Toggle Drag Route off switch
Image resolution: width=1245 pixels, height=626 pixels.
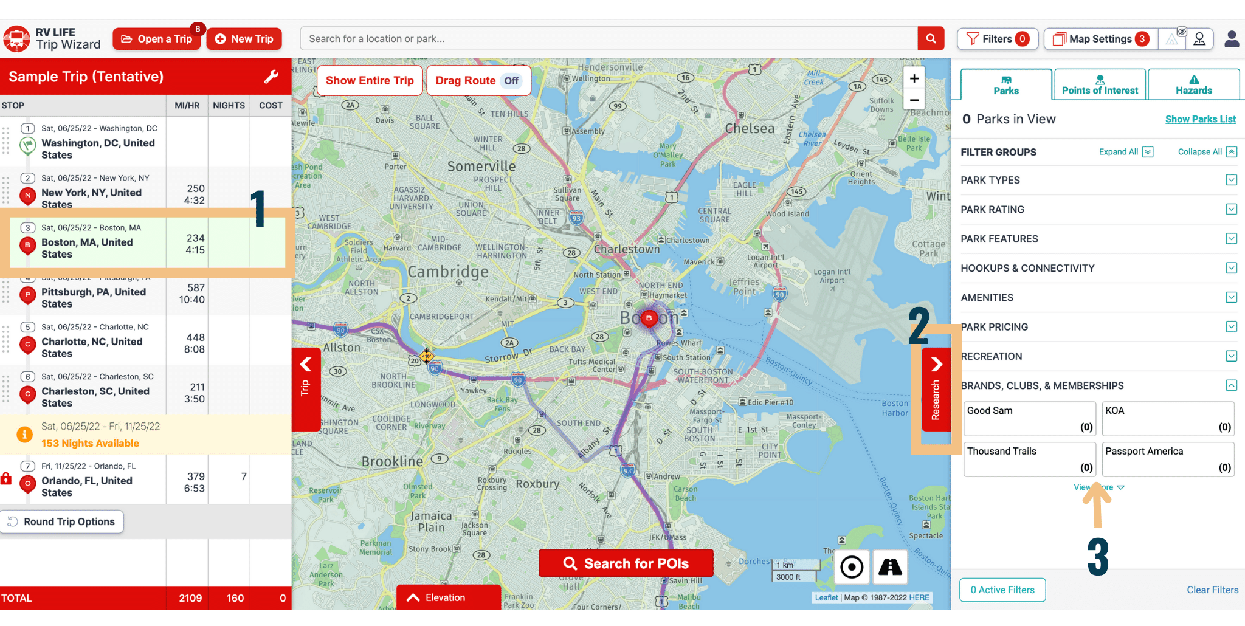coord(511,81)
